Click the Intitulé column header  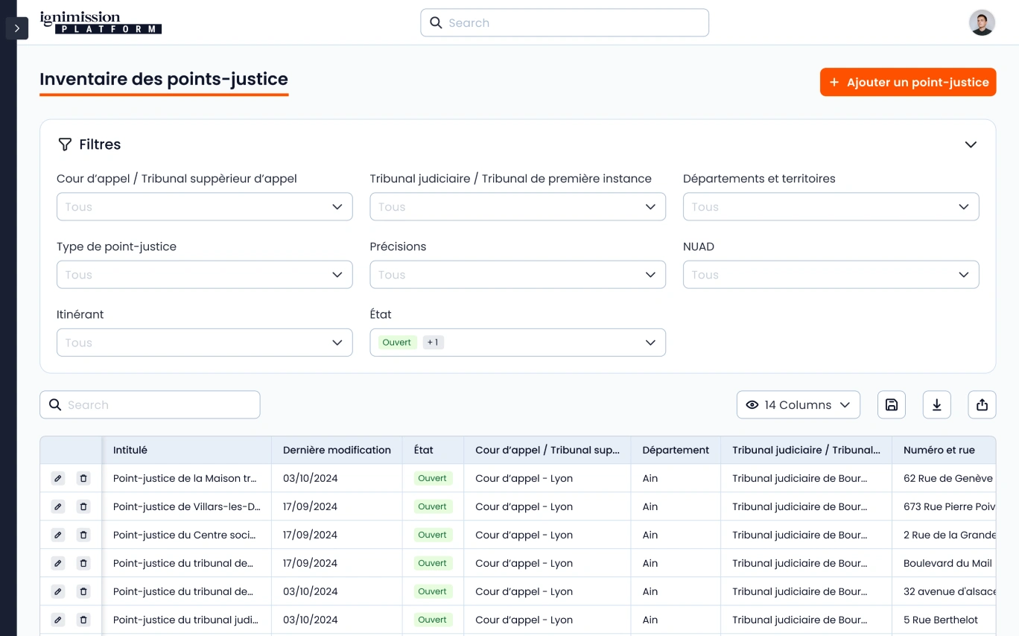(x=130, y=450)
